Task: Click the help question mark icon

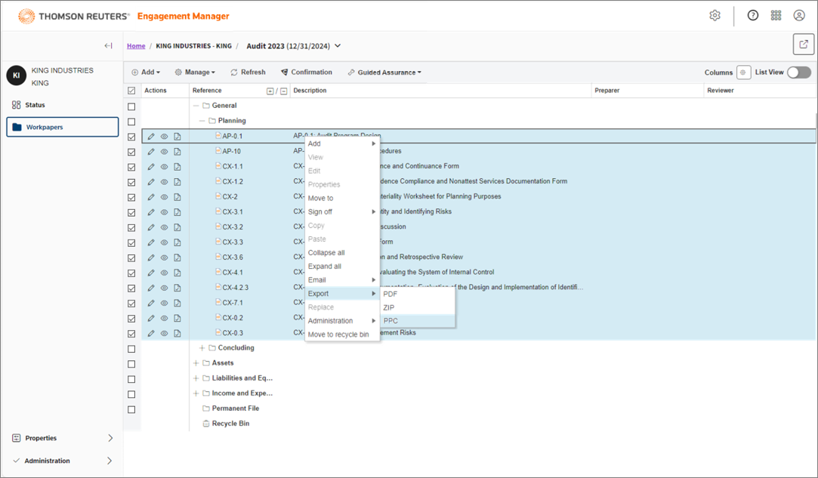Action: point(752,16)
